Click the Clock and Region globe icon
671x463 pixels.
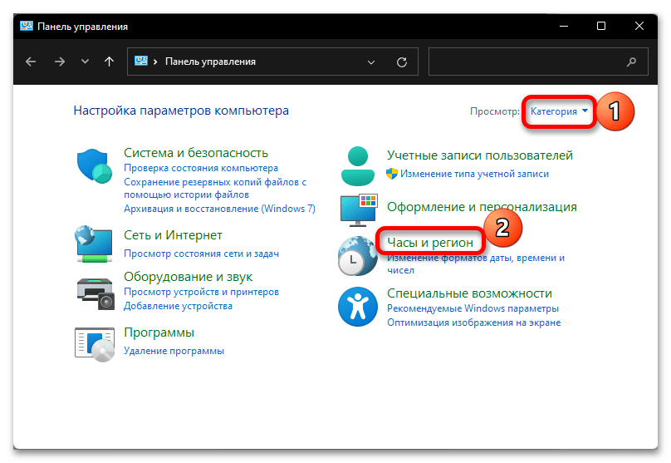click(357, 256)
